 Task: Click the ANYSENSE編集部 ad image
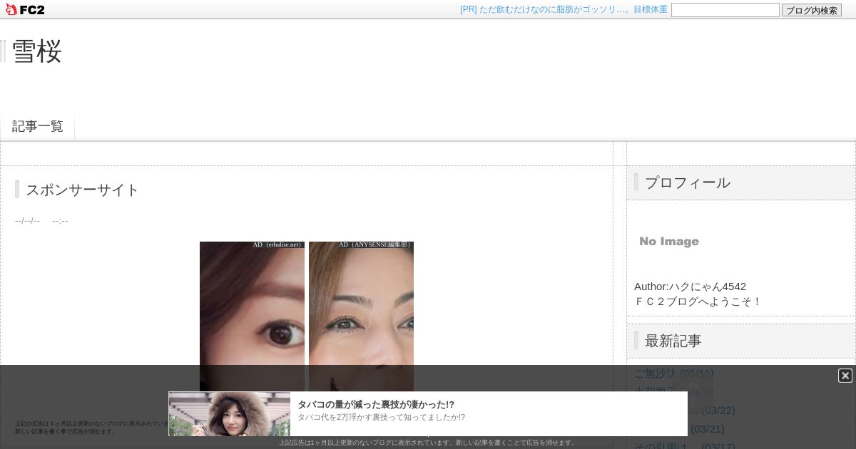pos(361,317)
